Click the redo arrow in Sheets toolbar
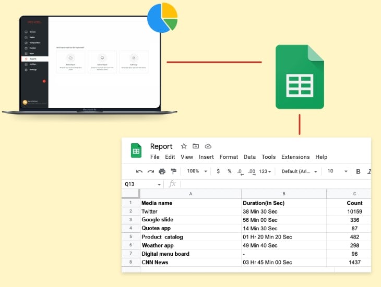This screenshot has height=287, width=381. (x=151, y=171)
